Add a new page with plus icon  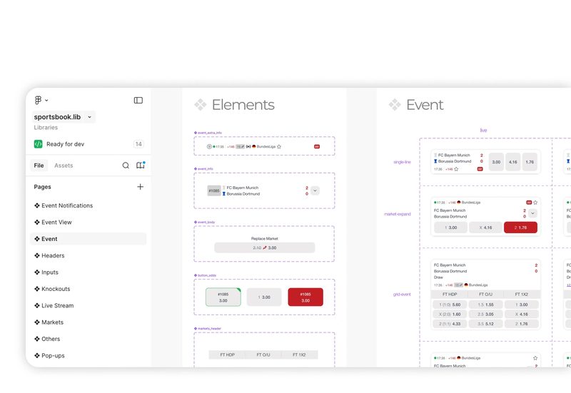(x=140, y=187)
